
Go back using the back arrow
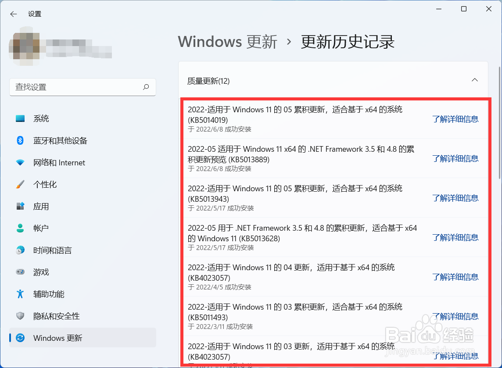[14, 14]
